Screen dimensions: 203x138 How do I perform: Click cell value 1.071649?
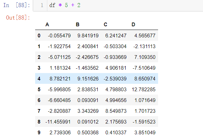145,100
